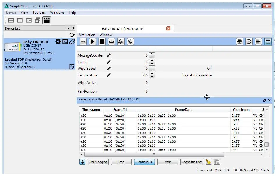Open the Simluation menu

(x=87, y=35)
